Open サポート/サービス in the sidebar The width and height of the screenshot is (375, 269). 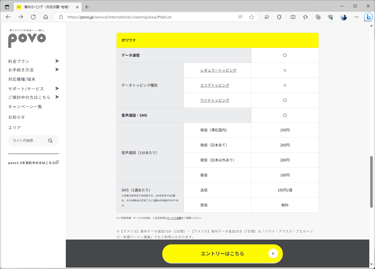pos(26,89)
